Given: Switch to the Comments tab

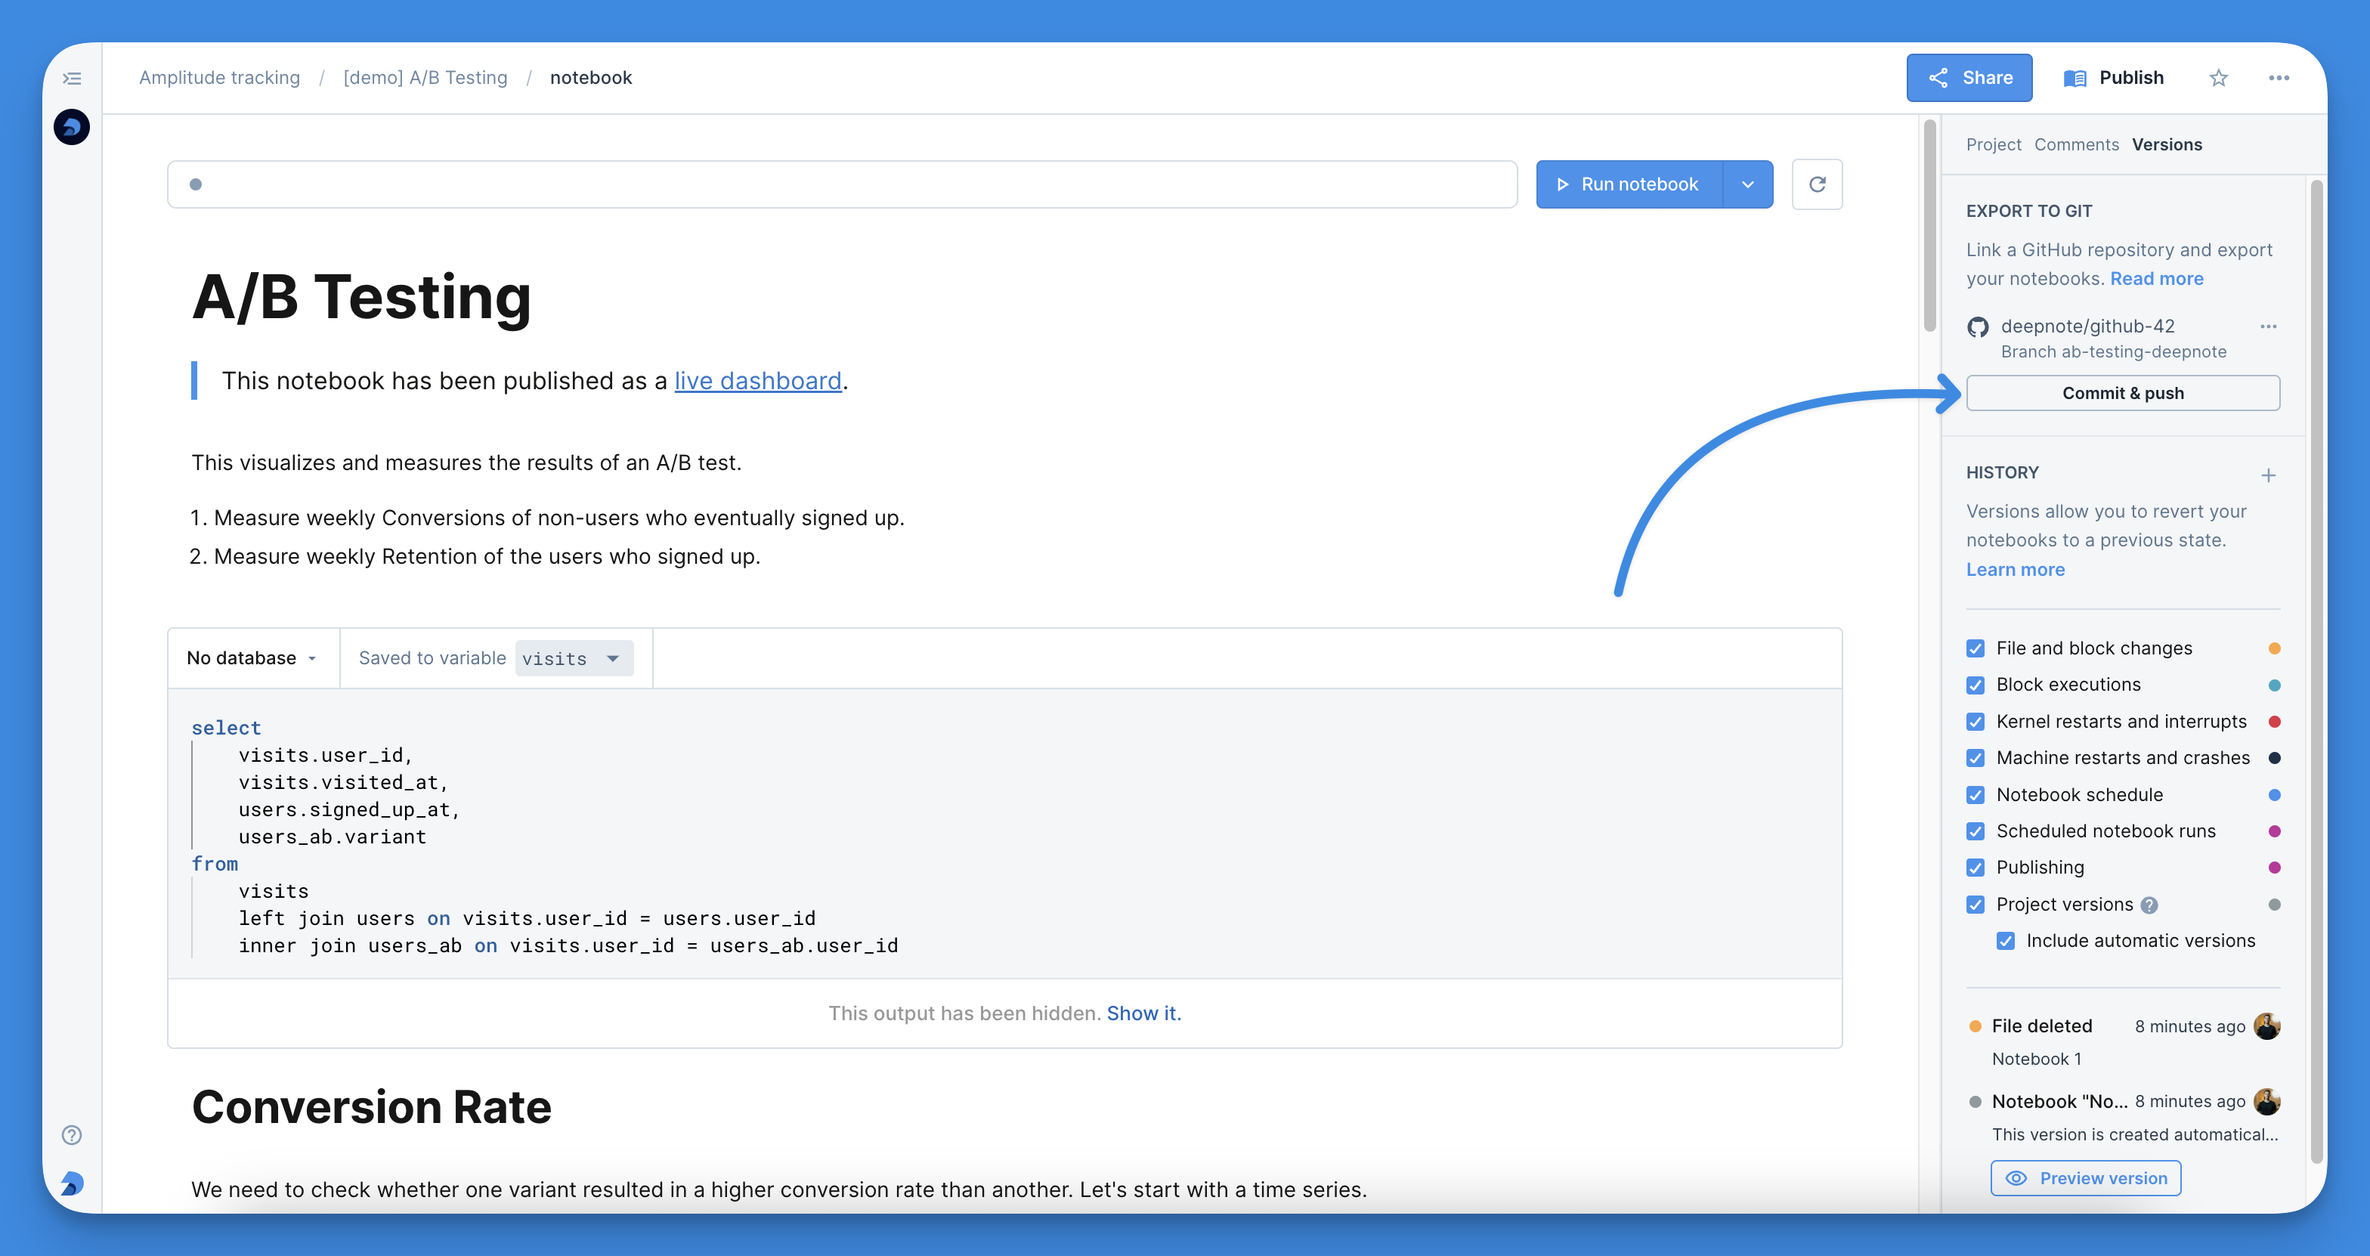Looking at the screenshot, I should click(2077, 144).
